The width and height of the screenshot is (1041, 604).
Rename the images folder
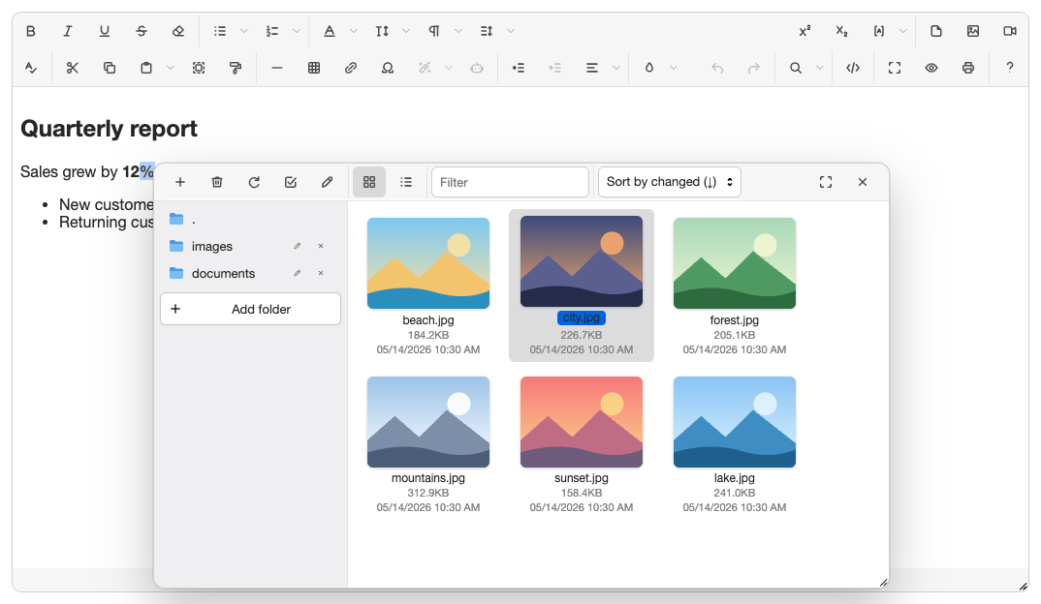click(298, 246)
